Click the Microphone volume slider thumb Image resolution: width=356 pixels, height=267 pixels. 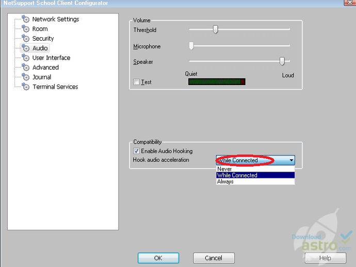coord(191,45)
